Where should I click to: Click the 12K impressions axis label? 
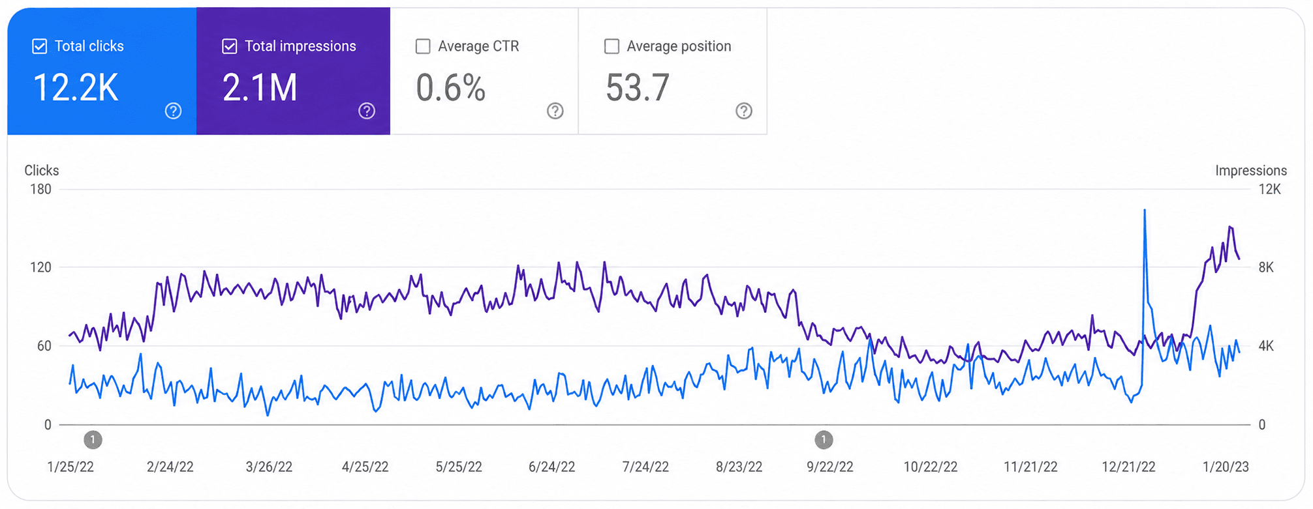pyautogui.click(x=1270, y=189)
